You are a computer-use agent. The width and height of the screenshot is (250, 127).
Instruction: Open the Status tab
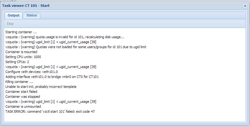click(x=31, y=15)
